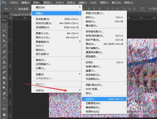The height and width of the screenshot is (119, 157).
Task: Choose 匹配颜色(M) command
Action: [104, 103]
